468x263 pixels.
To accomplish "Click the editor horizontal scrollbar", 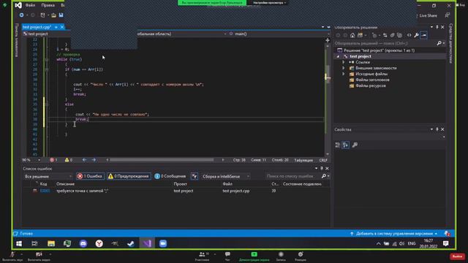I will pyautogui.click(x=162, y=160).
